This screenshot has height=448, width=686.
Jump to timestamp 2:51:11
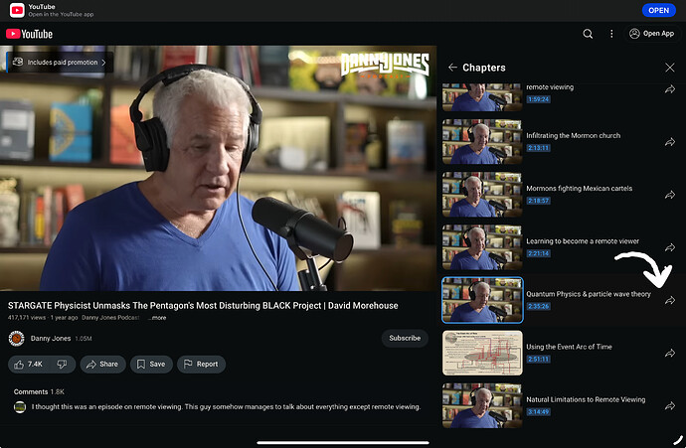(x=538, y=360)
